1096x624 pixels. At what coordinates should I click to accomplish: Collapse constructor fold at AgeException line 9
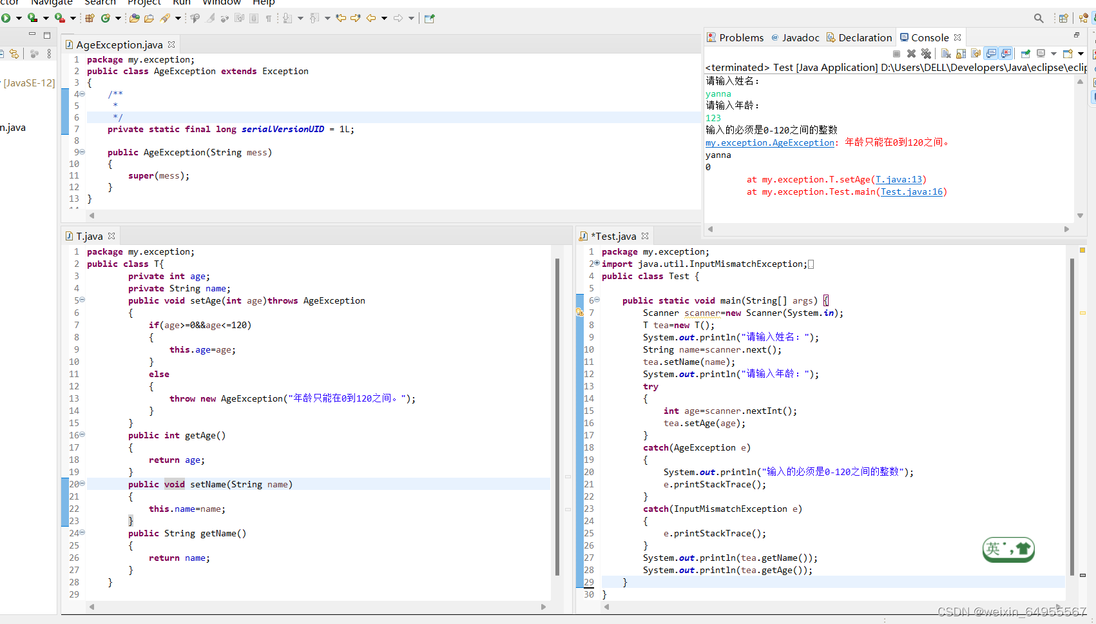82,152
